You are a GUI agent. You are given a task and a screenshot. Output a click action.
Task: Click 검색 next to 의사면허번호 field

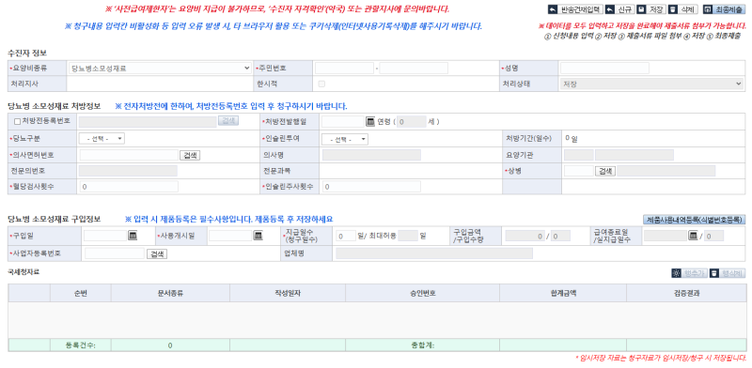[190, 155]
